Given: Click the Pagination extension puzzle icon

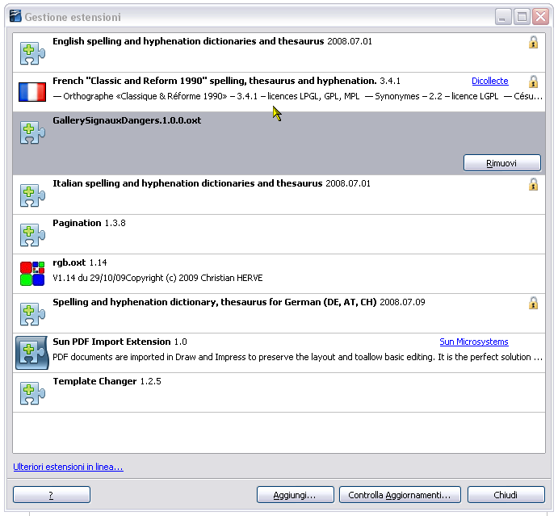Looking at the screenshot, I should [32, 235].
